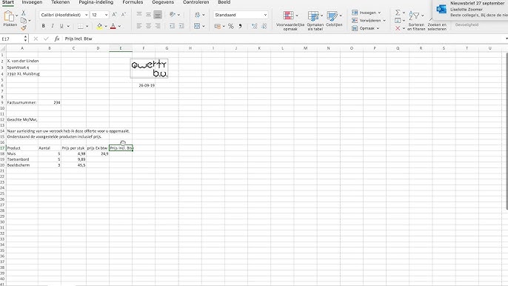This screenshot has height=286, width=508.
Task: Select the Toetsenbord product cell
Action: point(21,159)
